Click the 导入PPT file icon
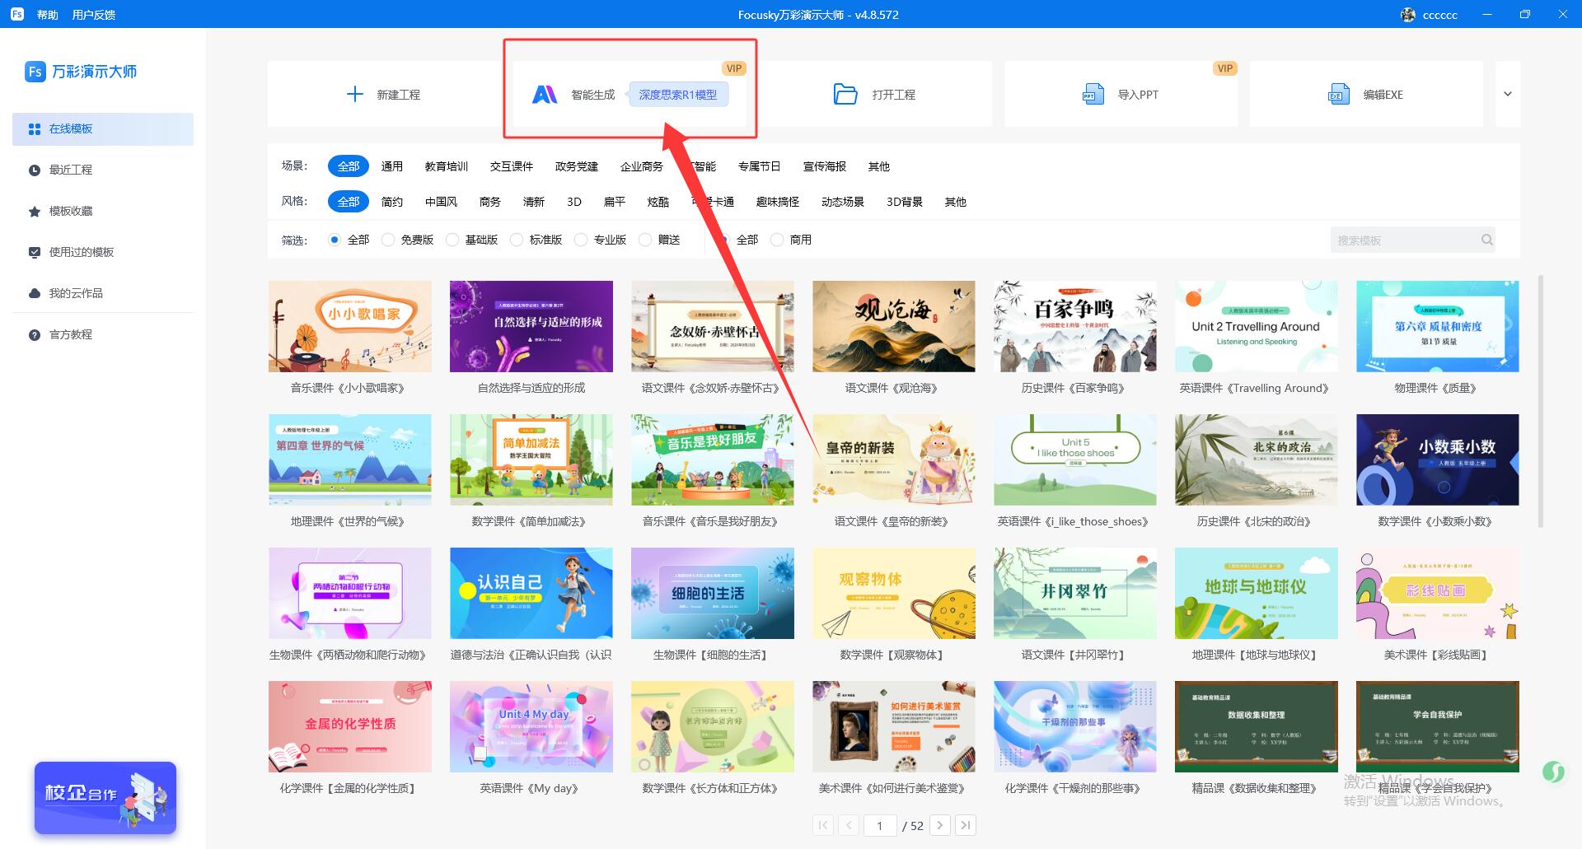The width and height of the screenshot is (1582, 849). [1093, 95]
